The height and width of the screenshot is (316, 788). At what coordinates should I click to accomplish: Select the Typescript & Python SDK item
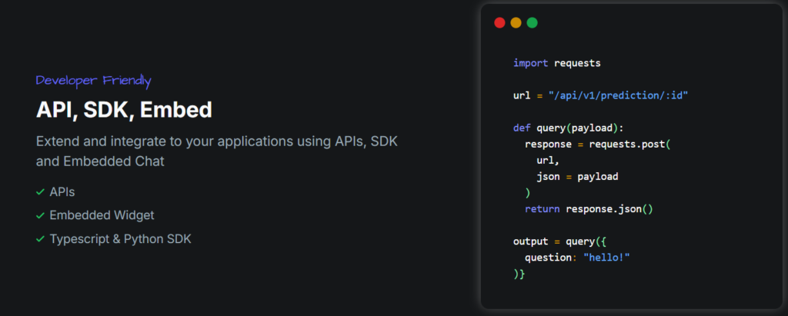[120, 239]
